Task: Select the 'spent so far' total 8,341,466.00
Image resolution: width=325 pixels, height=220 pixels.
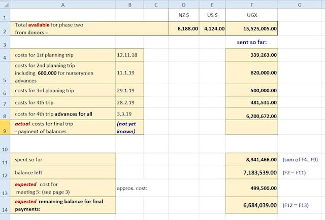Action: [252, 159]
